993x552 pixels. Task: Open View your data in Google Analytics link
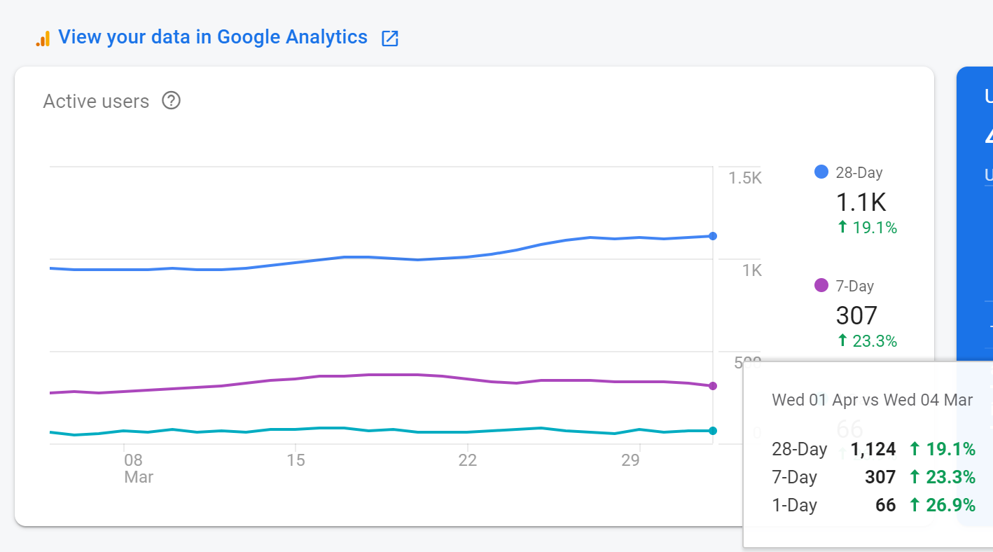tap(213, 37)
